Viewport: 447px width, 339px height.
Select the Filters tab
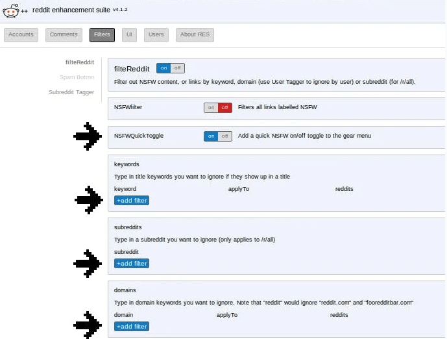pyautogui.click(x=102, y=35)
